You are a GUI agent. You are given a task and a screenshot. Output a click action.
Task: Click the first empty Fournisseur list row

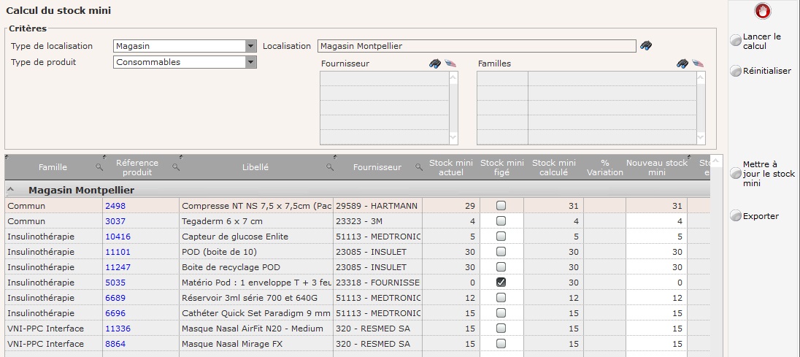(385, 79)
